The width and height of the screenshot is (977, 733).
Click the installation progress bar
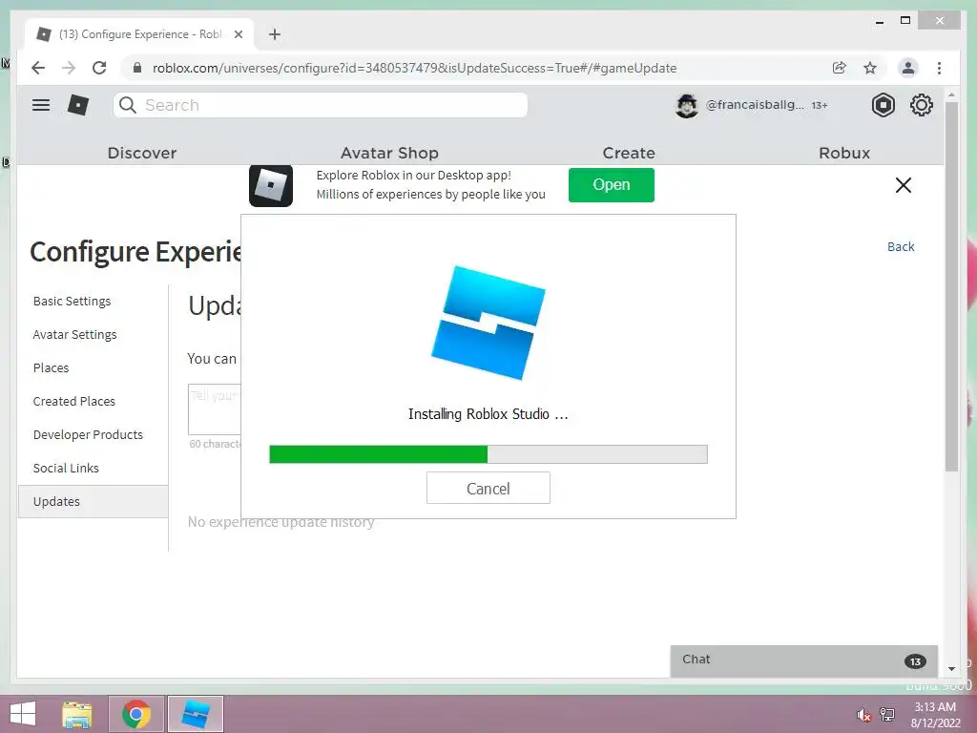point(488,453)
